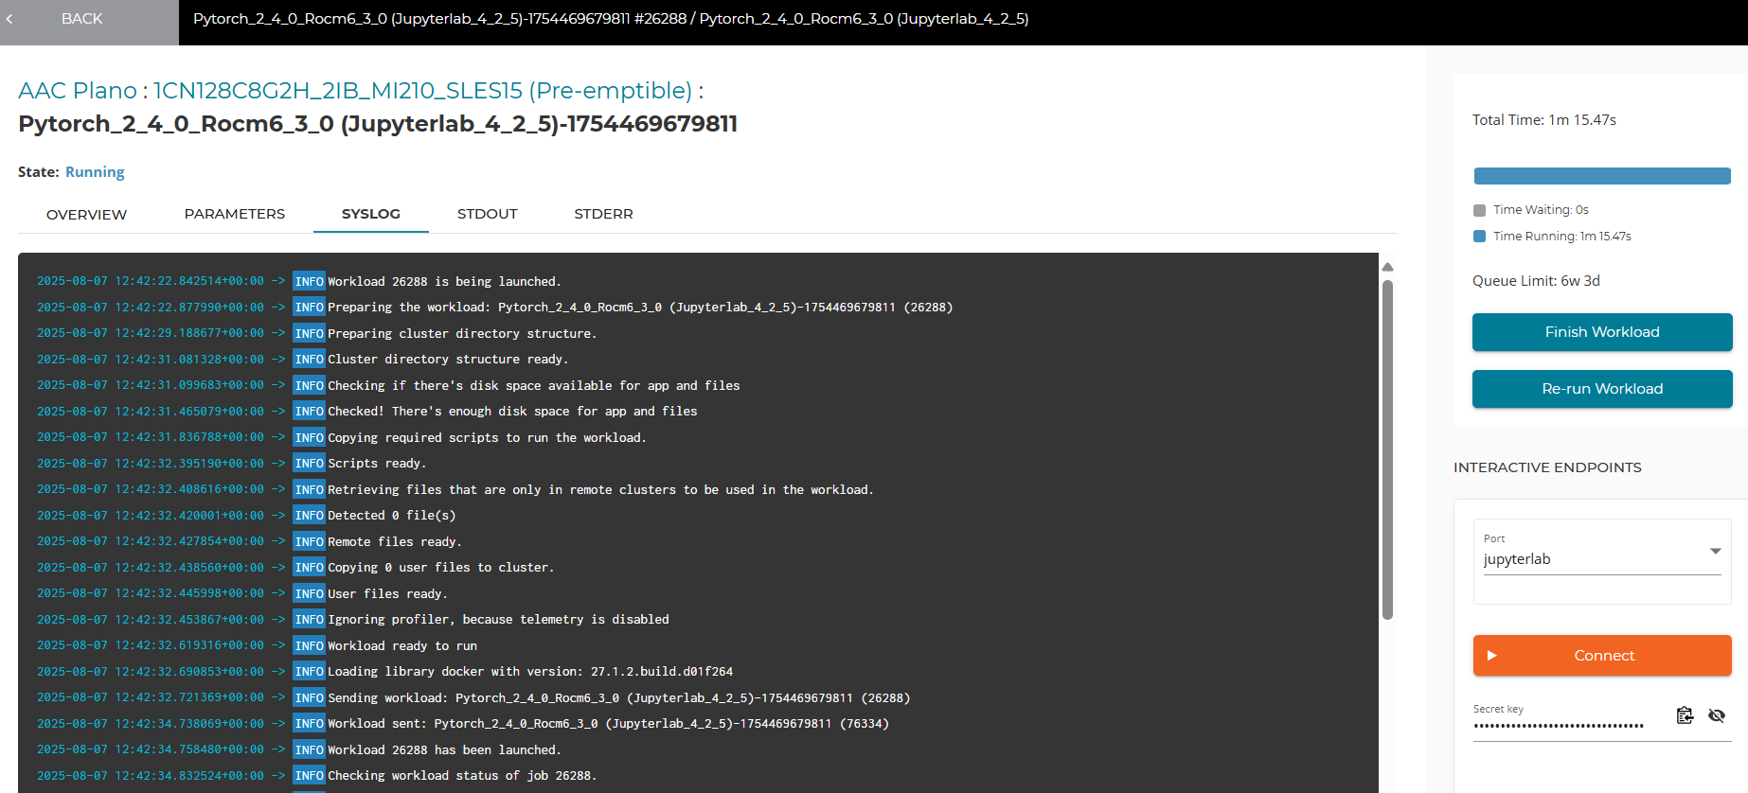
Task: Select log line 'Ignoring profiler, because telemetry is disabled'
Action: (x=498, y=620)
